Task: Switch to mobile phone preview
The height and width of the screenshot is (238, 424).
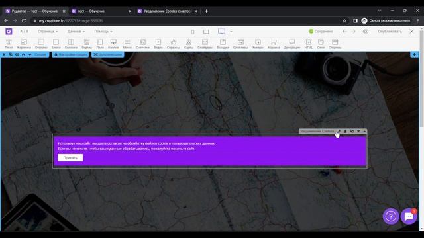Action: click(193, 32)
